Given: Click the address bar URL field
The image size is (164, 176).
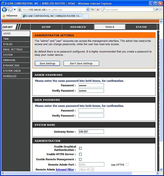Looking at the screenshot, I should pyautogui.click(x=54, y=10).
